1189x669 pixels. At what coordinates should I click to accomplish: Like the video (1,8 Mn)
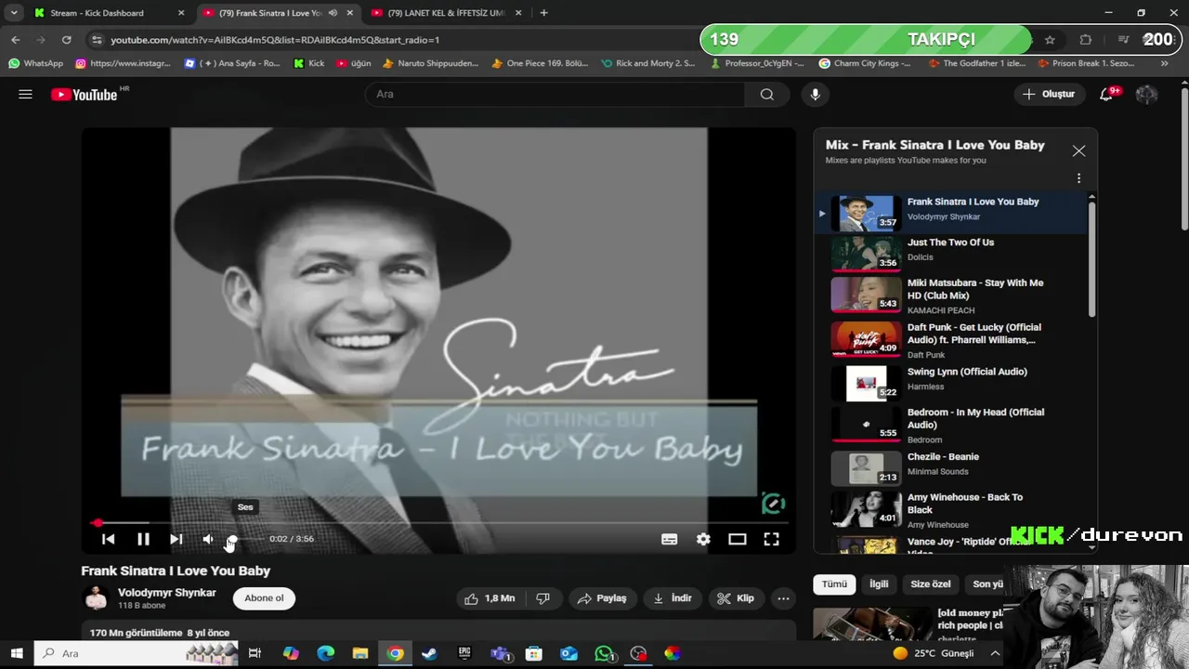[x=491, y=598]
